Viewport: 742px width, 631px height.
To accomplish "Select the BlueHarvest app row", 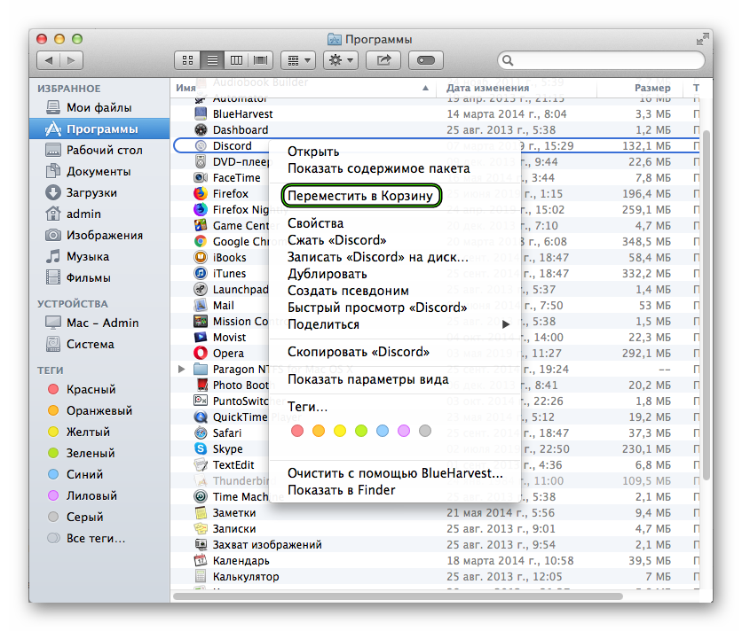I will coord(436,114).
